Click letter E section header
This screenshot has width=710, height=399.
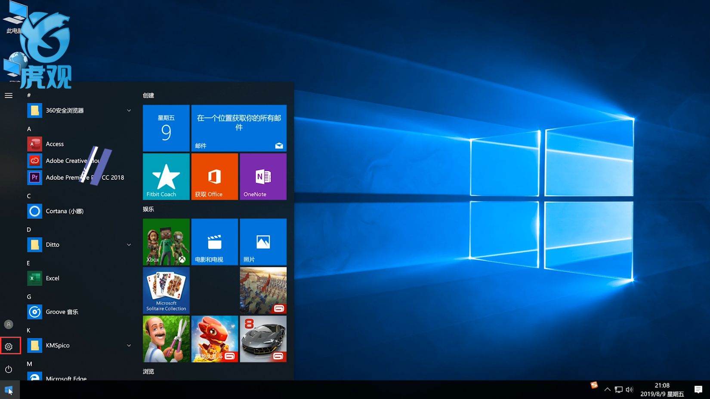coord(28,263)
